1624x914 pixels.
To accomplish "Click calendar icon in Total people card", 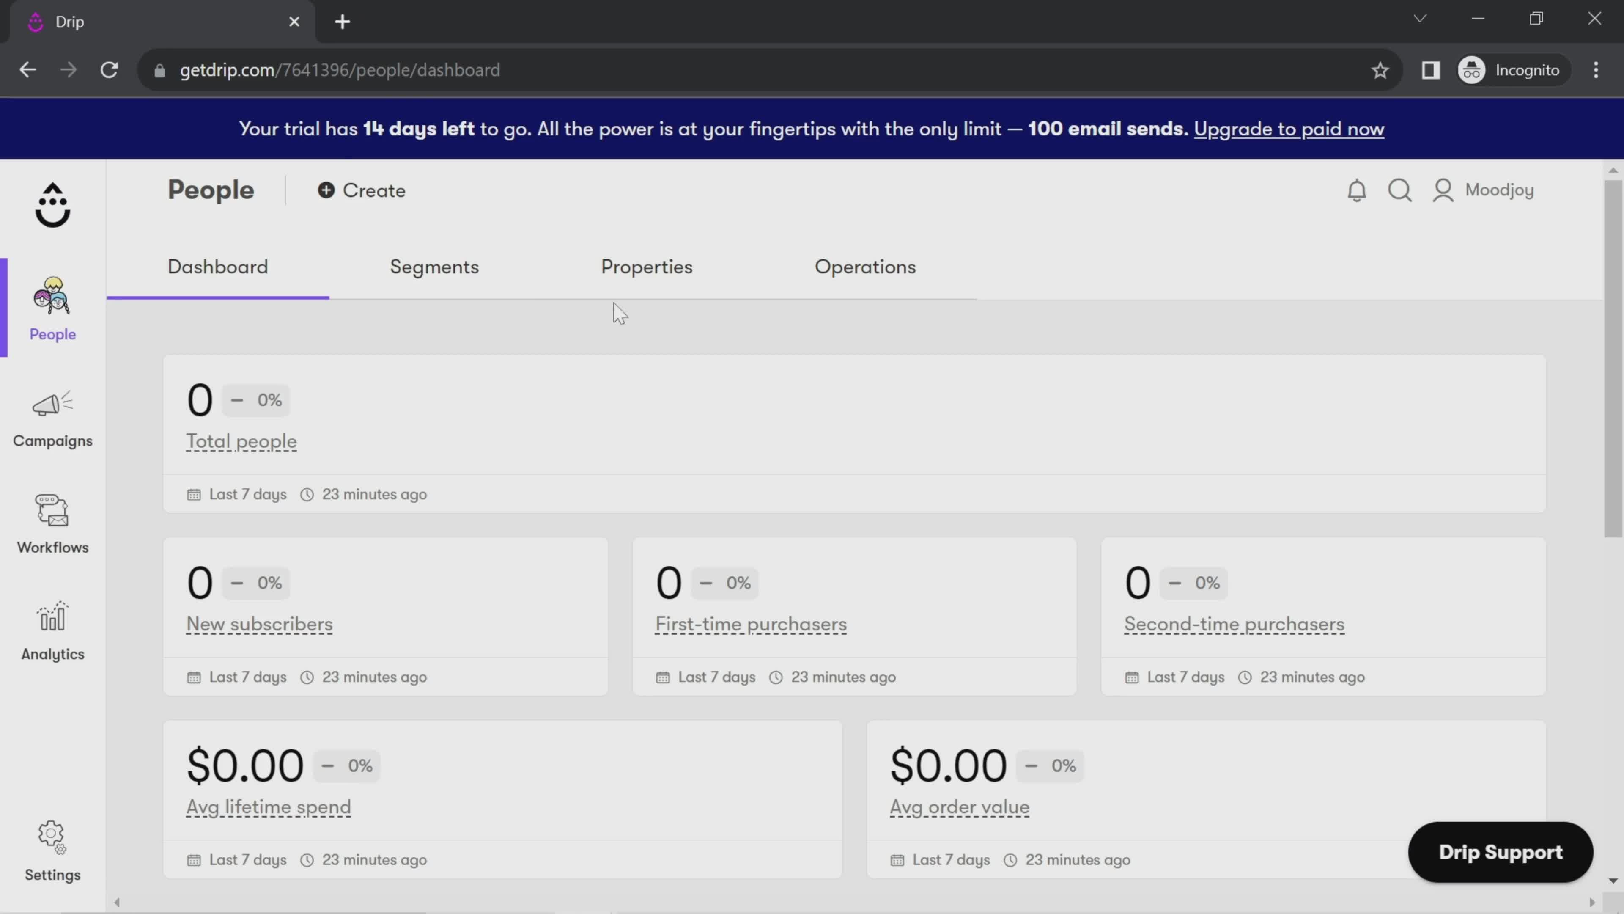I will coord(194,495).
